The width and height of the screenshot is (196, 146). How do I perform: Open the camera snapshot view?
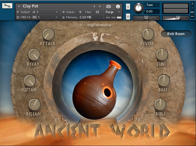click(108, 6)
